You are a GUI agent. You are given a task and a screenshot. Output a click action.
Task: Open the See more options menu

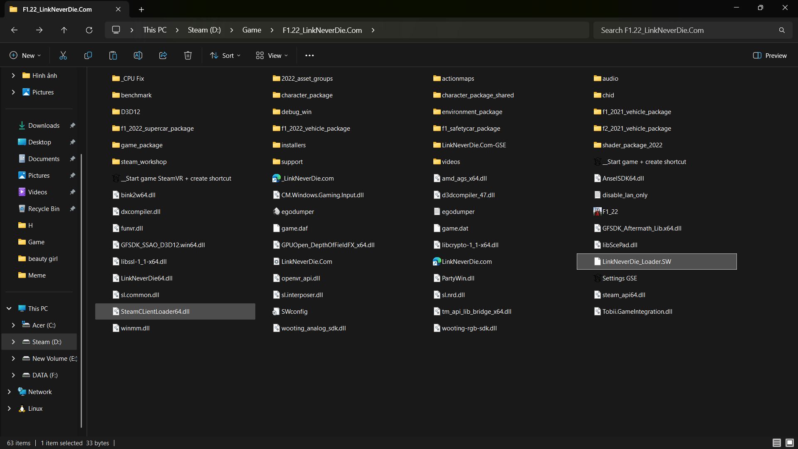[309, 55]
